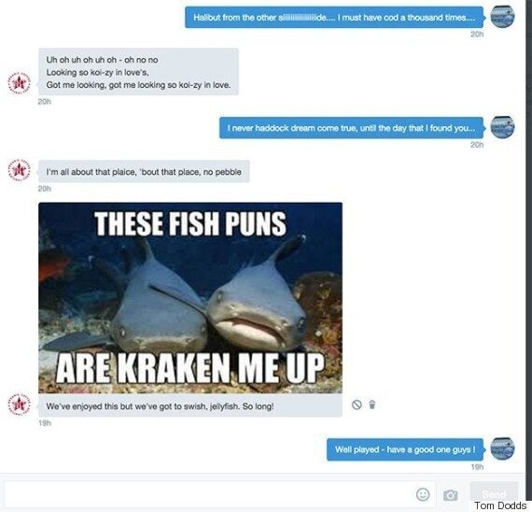Click the swish, jellyfish farewell message
This screenshot has height=512, width=532.
pyautogui.click(x=190, y=405)
